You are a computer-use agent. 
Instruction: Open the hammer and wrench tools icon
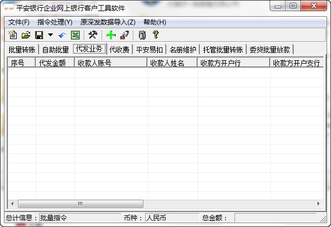coord(93,35)
